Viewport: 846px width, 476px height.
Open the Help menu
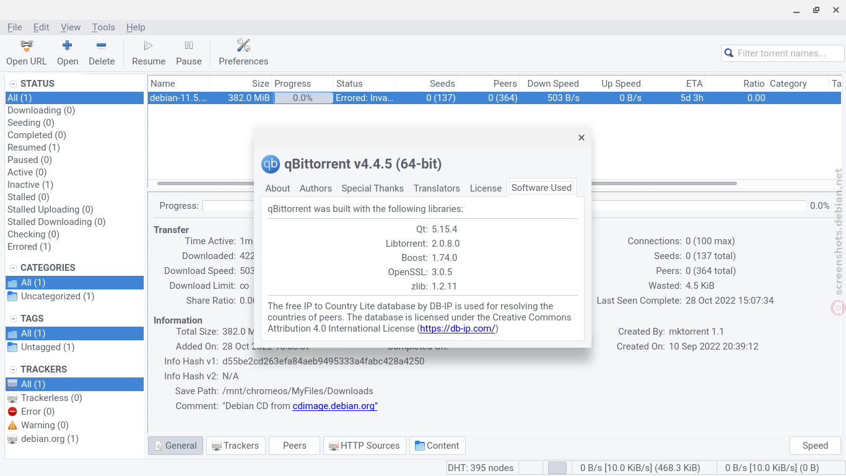click(136, 27)
